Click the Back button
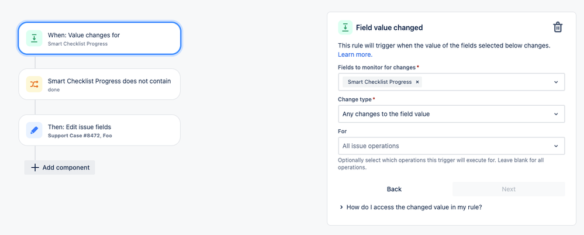Image resolution: width=584 pixels, height=235 pixels. click(394, 189)
